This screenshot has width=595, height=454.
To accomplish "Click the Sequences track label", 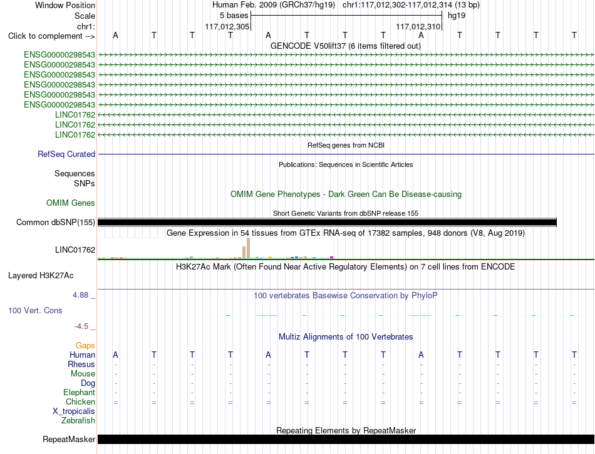I will coord(75,174).
